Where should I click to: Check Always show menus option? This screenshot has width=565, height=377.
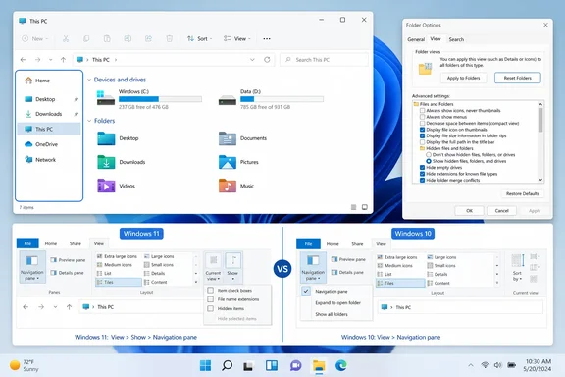pos(423,117)
